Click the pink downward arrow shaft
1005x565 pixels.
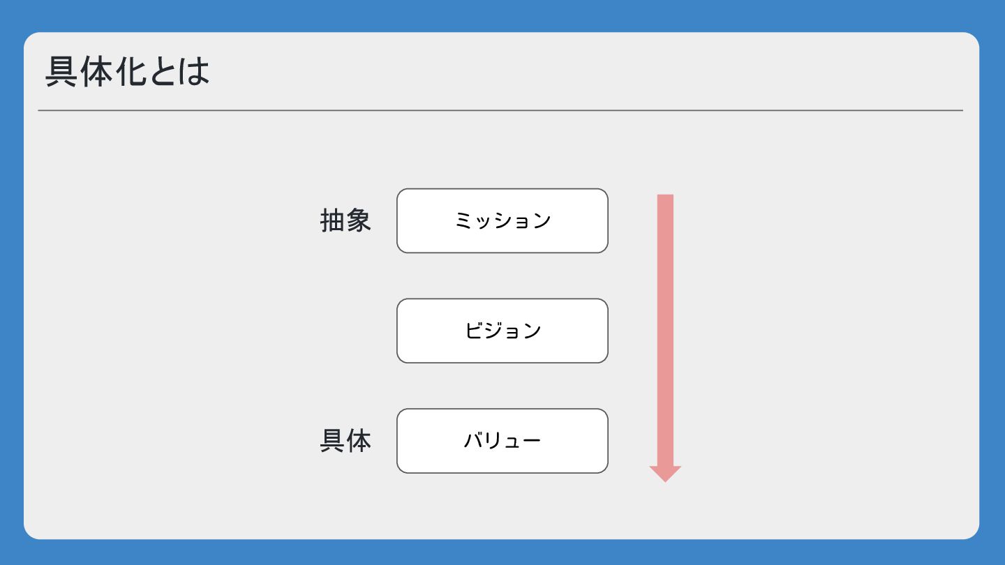coord(665,330)
